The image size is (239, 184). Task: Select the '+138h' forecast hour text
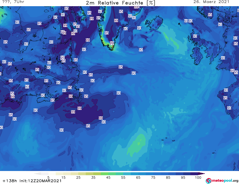[10, 181]
